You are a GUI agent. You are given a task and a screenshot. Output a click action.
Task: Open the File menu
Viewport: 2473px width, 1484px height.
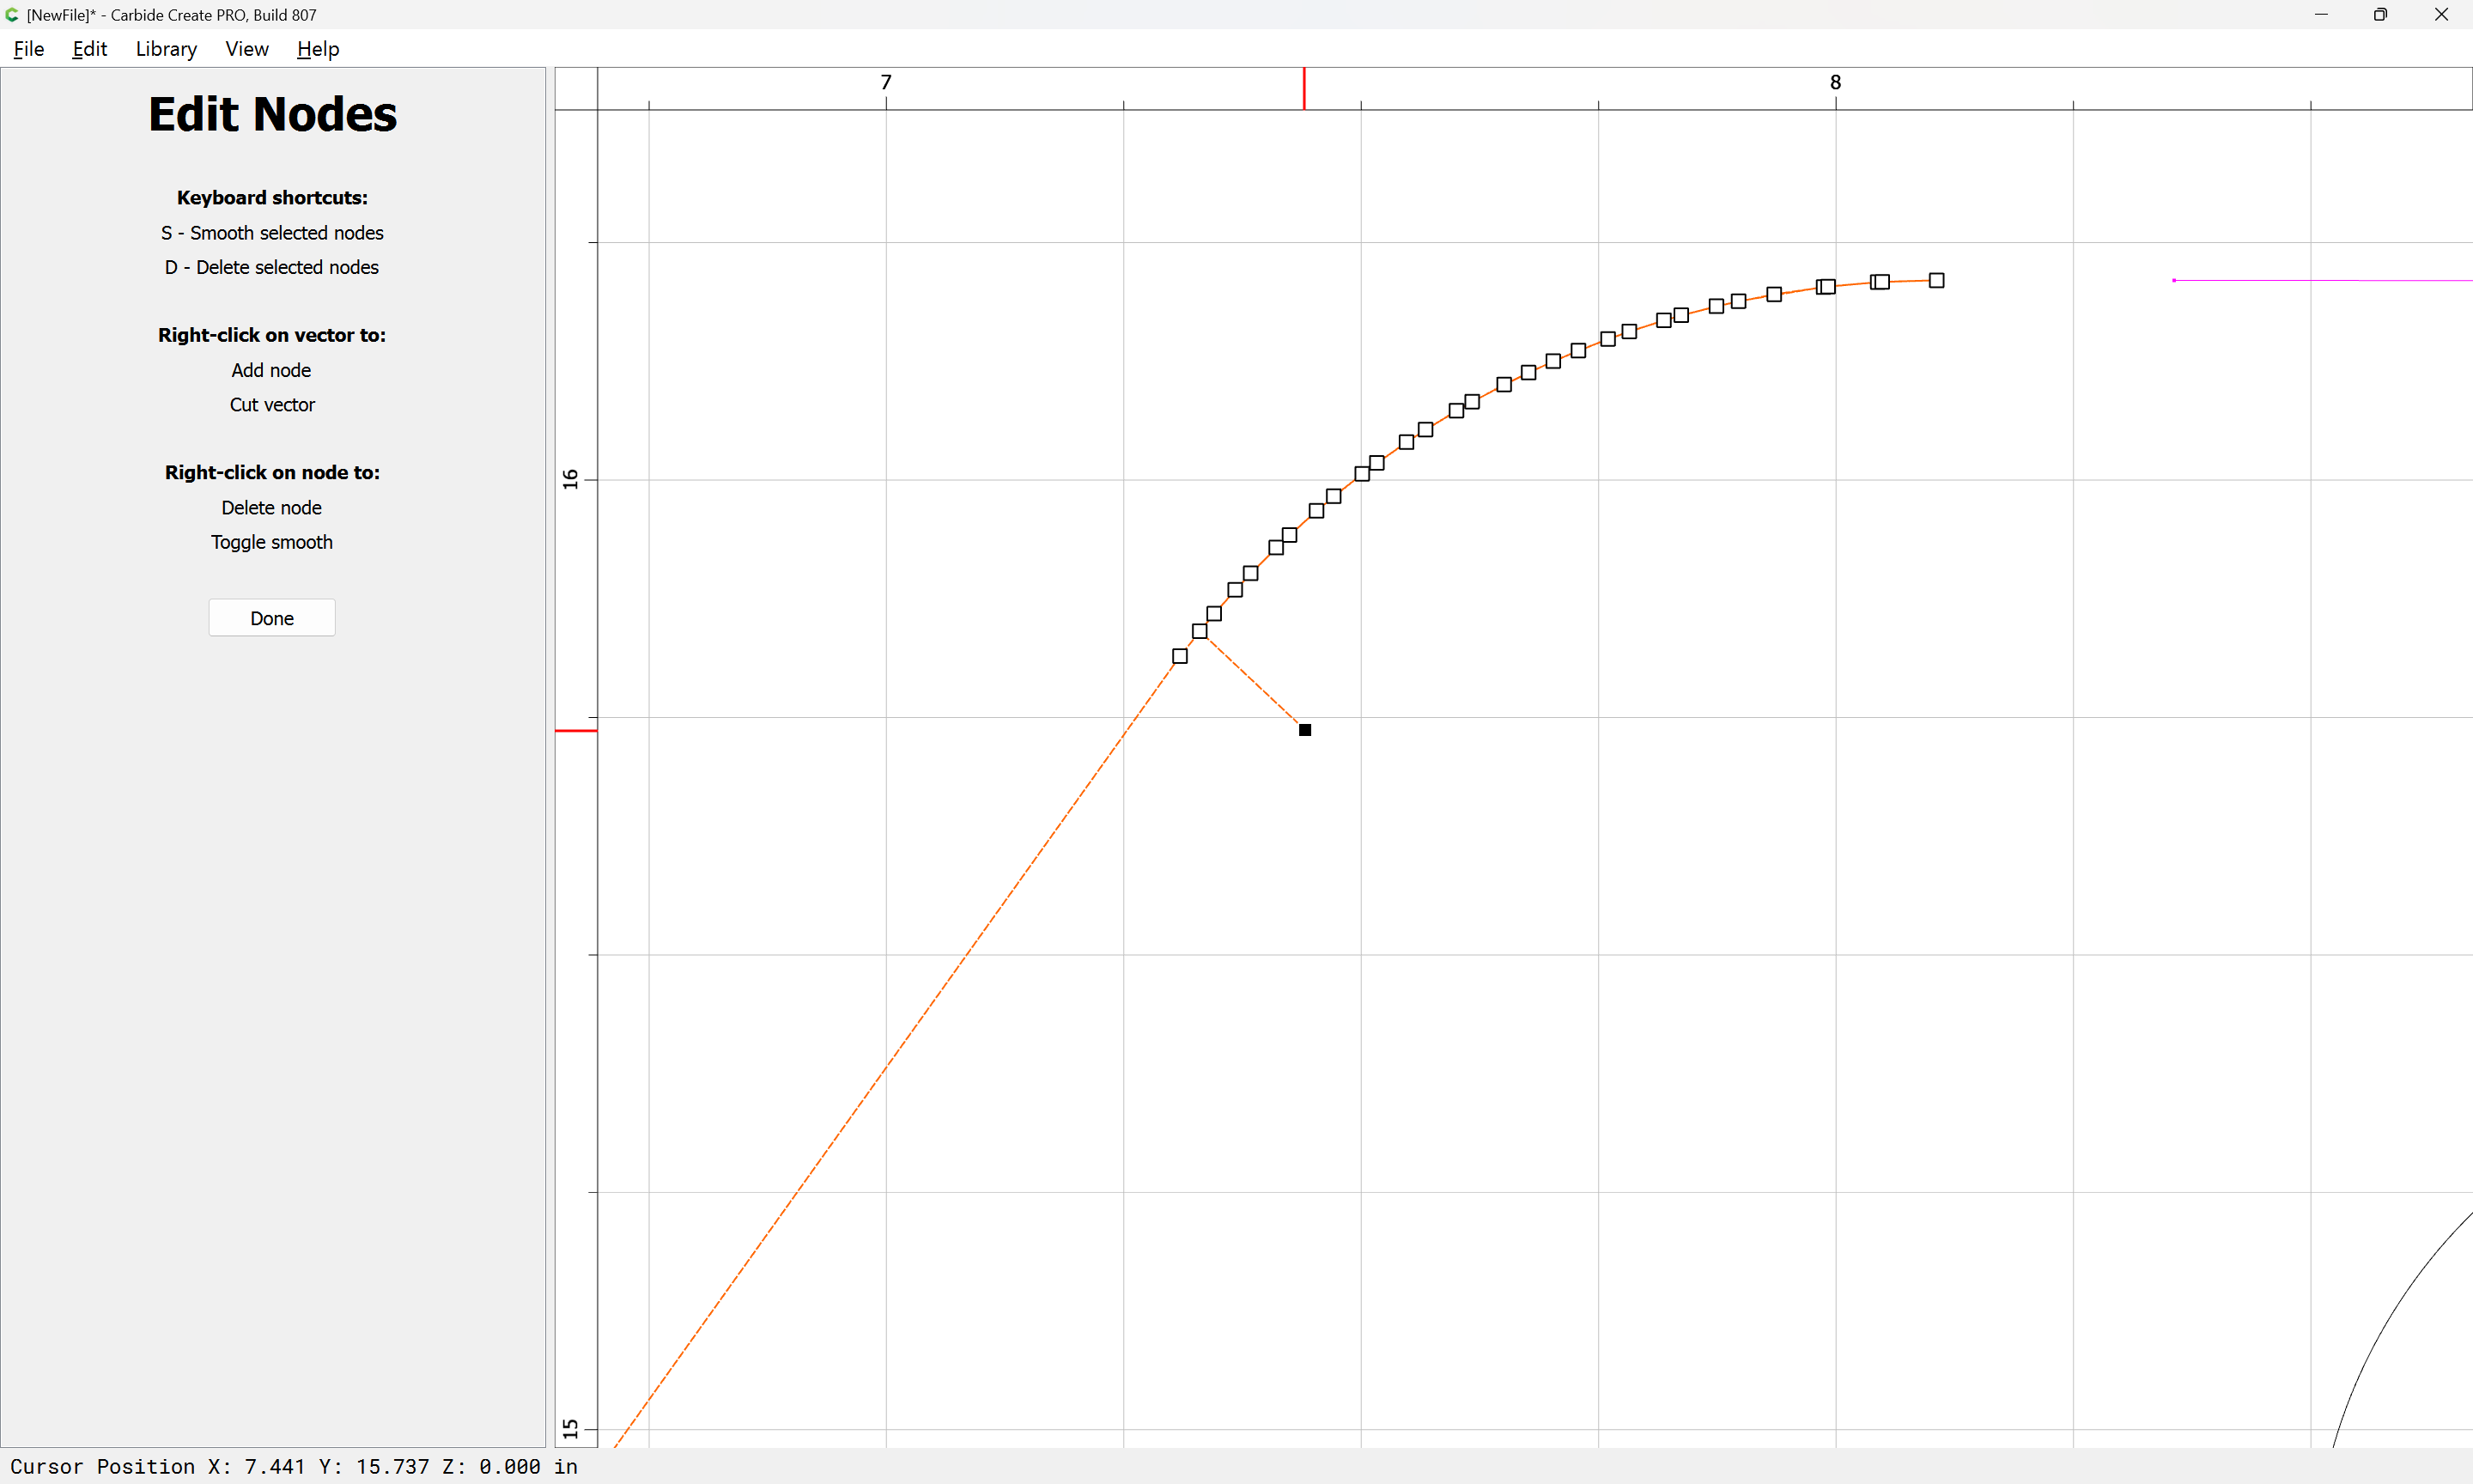pyautogui.click(x=29, y=49)
